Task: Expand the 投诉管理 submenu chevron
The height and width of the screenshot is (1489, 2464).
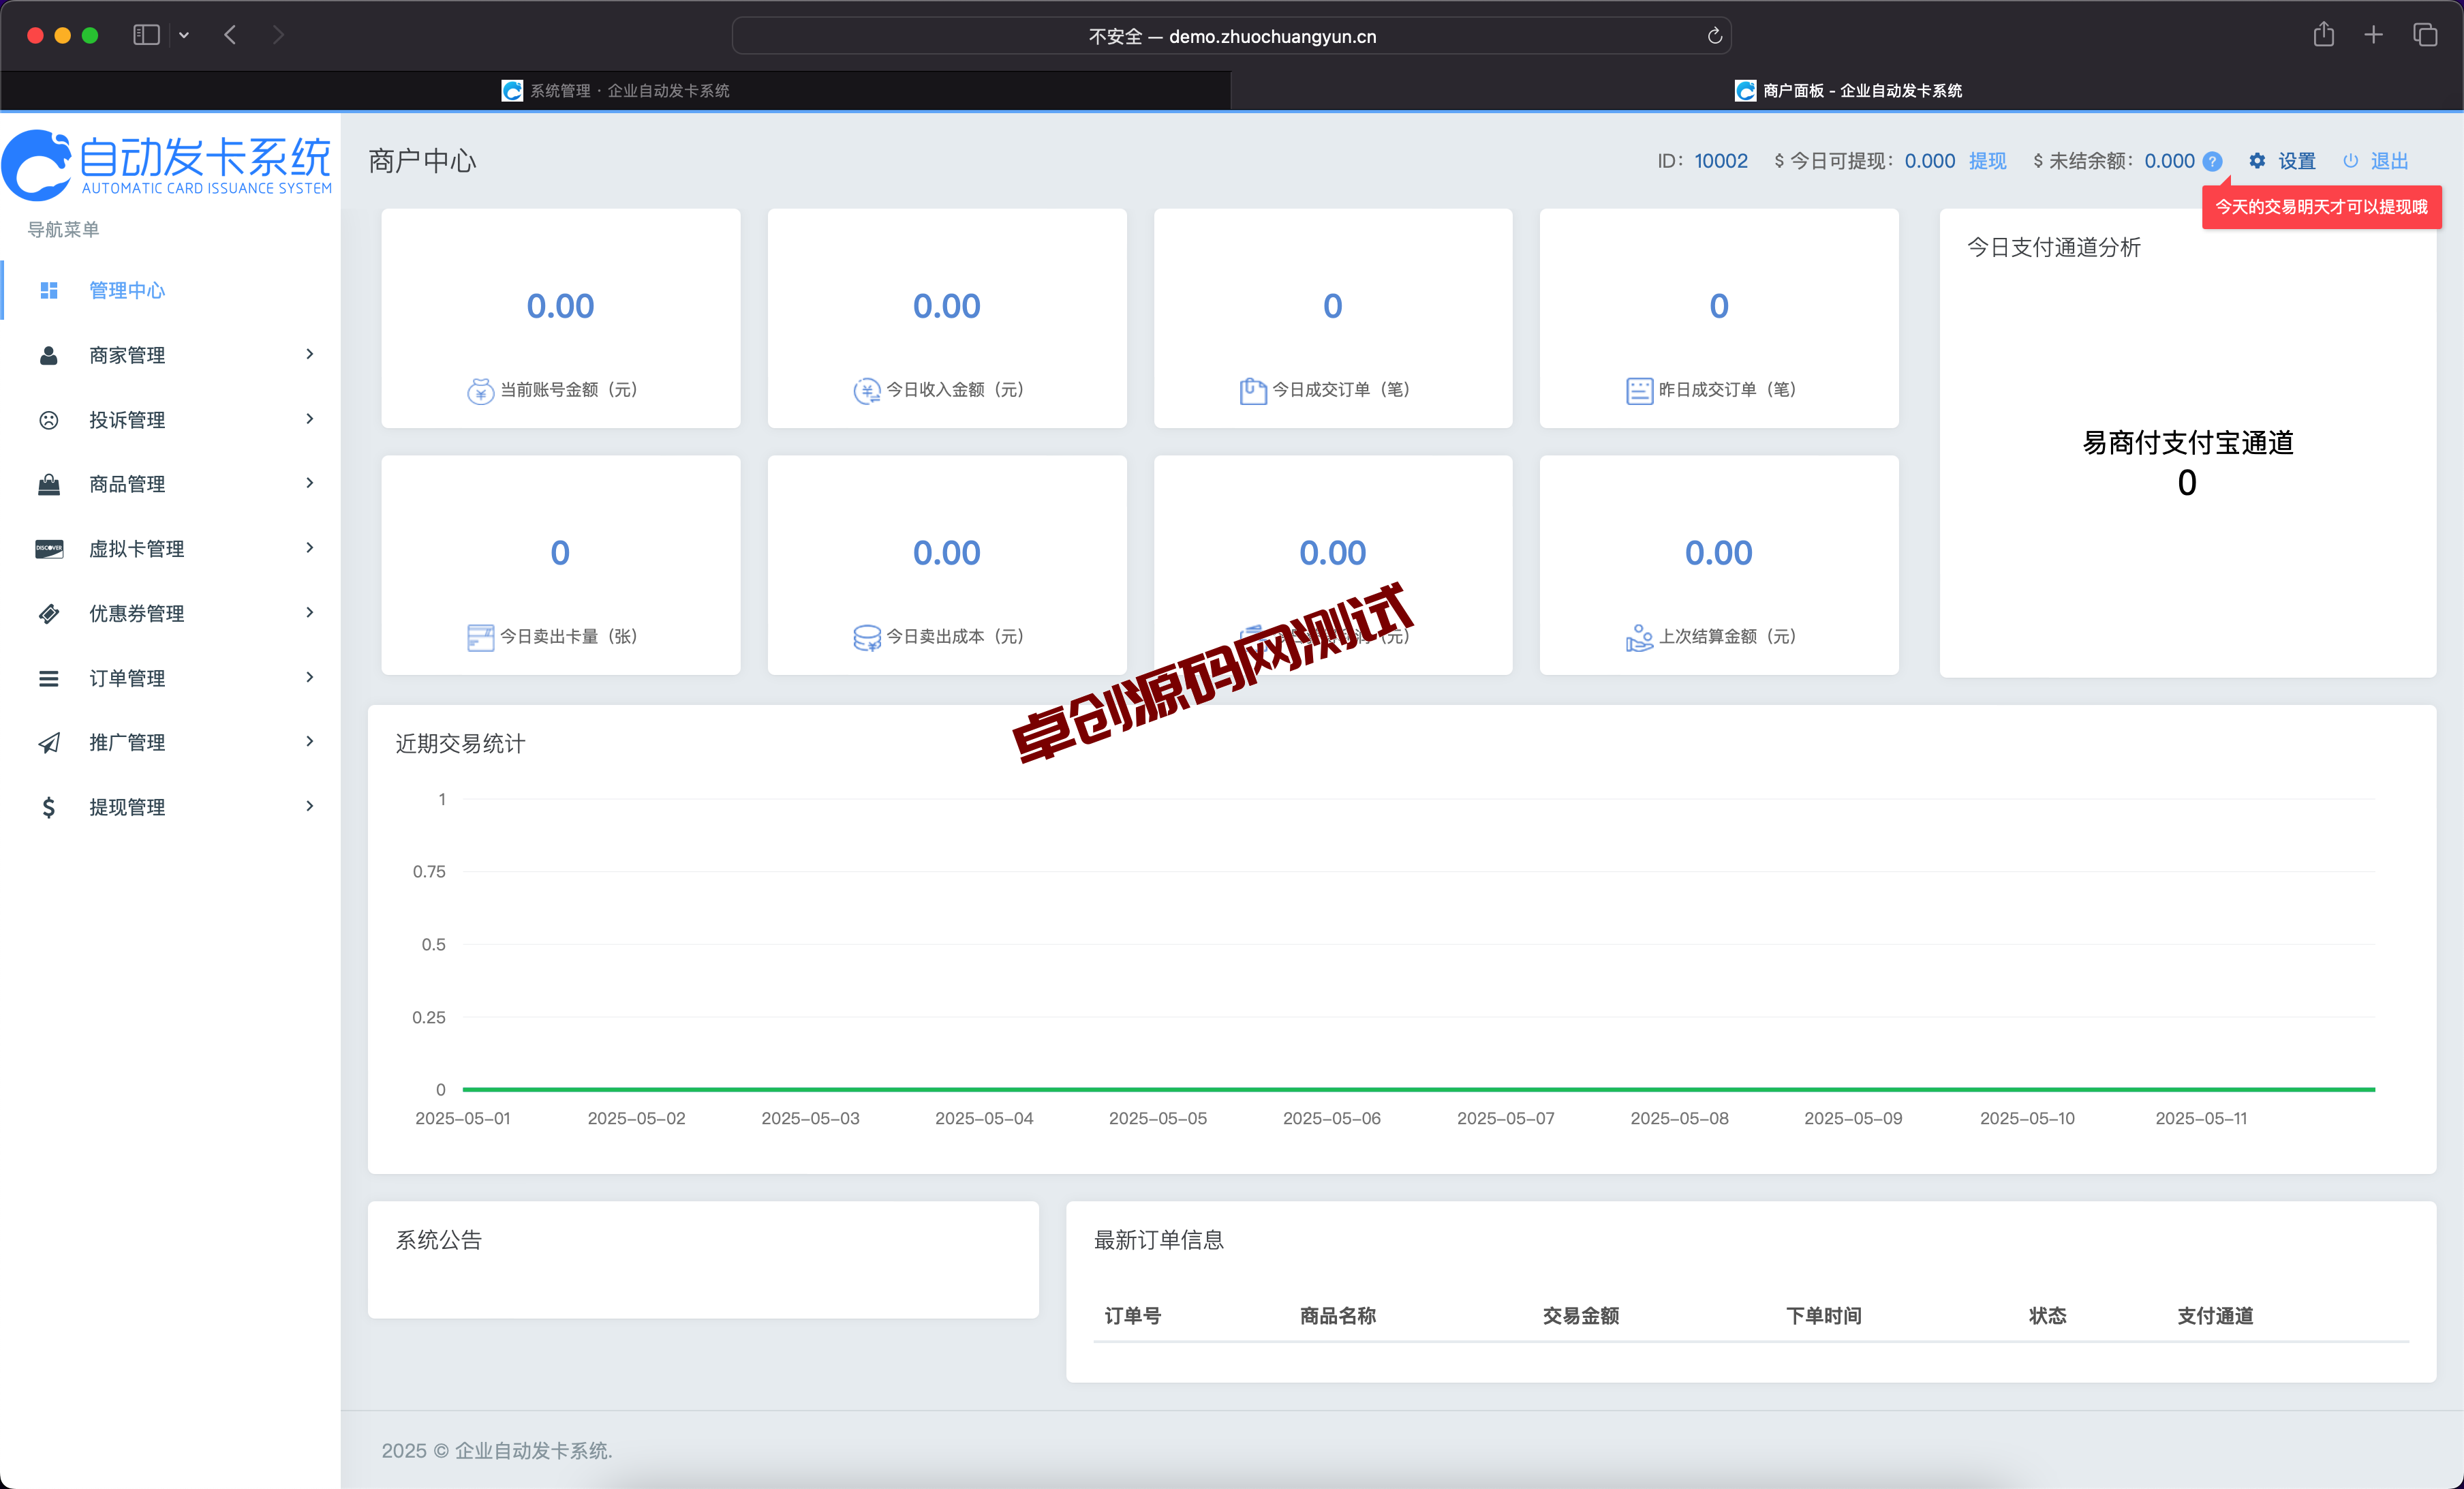Action: point(310,419)
